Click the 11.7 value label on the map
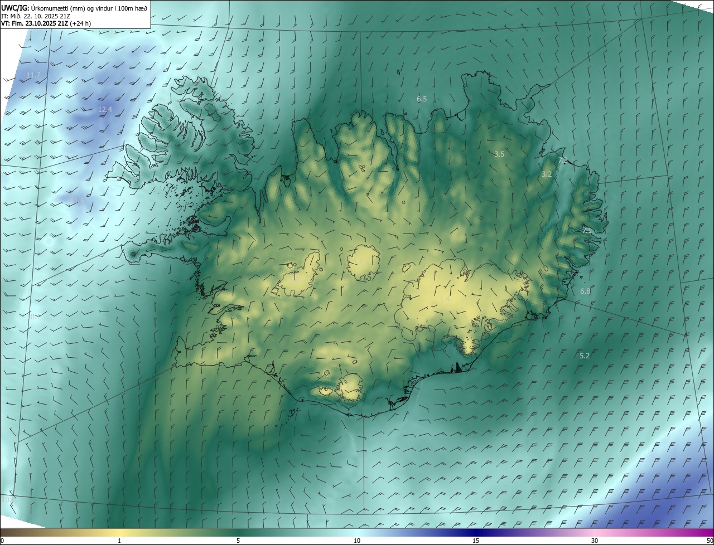Screen dimensions: 714x545 [33, 75]
